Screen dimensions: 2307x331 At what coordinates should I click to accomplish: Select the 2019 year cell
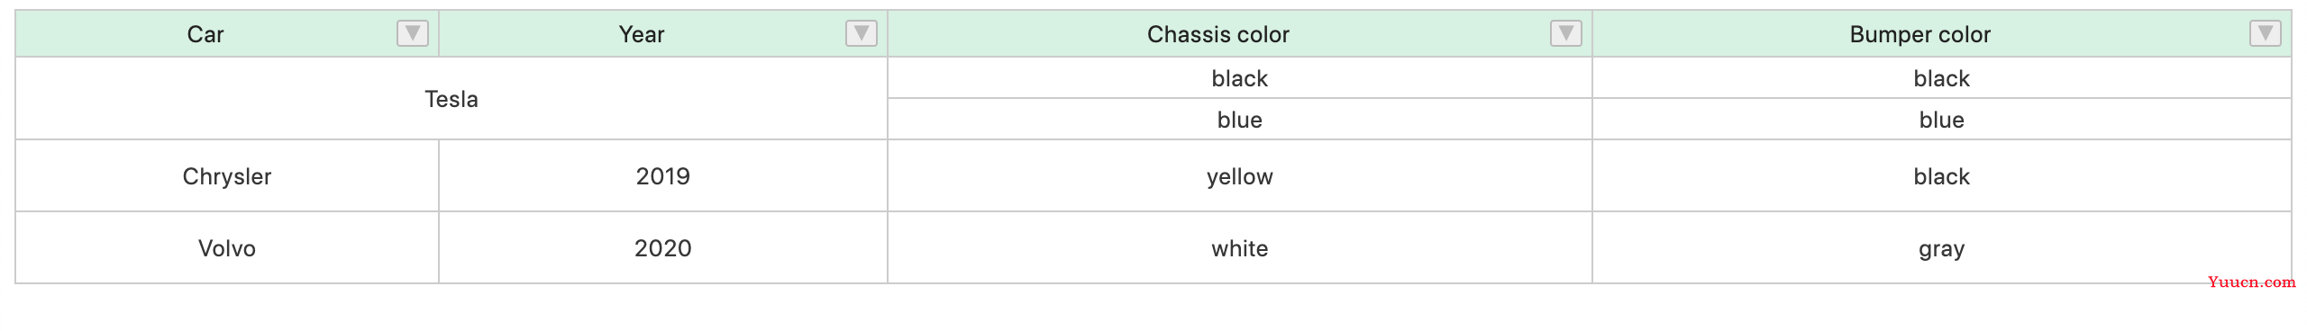tap(663, 176)
